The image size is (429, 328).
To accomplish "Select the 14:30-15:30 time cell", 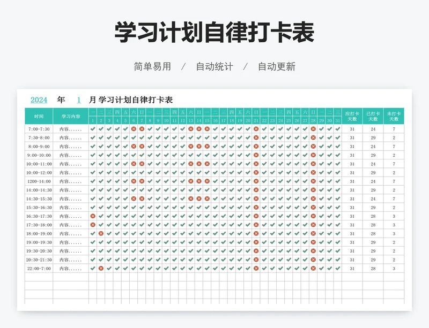I will [x=39, y=199].
